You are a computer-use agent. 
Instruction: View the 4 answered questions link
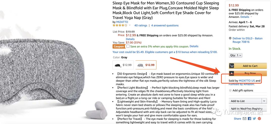(x=165, y=25)
